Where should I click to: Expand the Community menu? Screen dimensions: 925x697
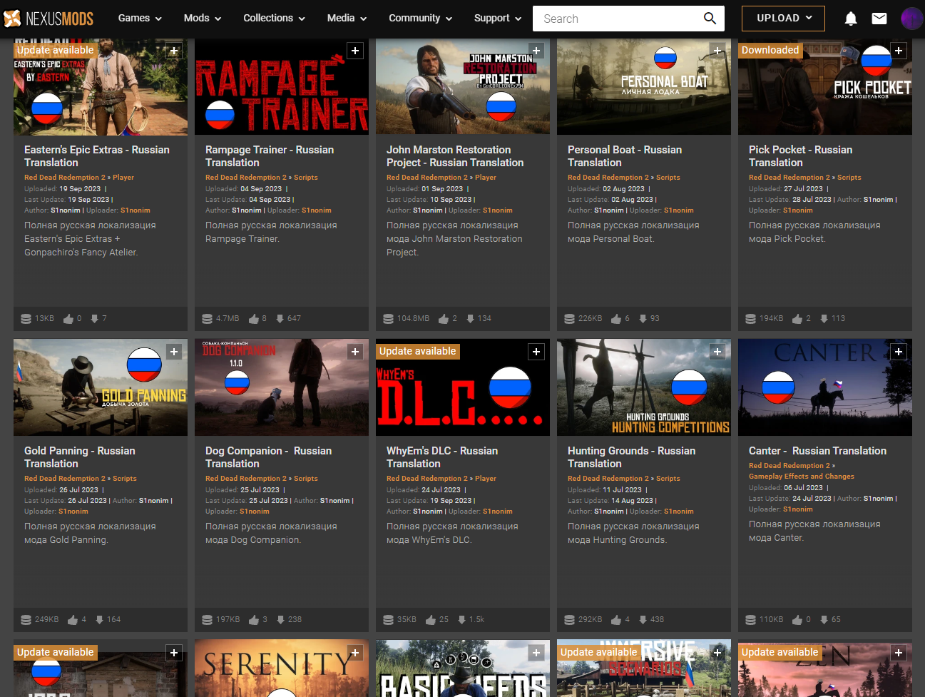point(420,19)
